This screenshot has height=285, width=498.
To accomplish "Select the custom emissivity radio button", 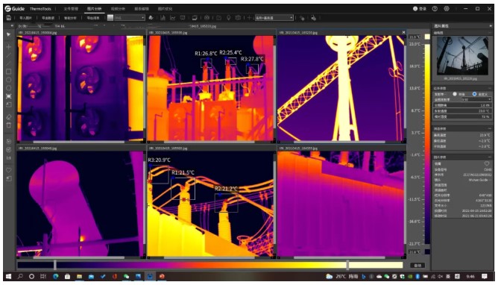I will [x=474, y=94].
